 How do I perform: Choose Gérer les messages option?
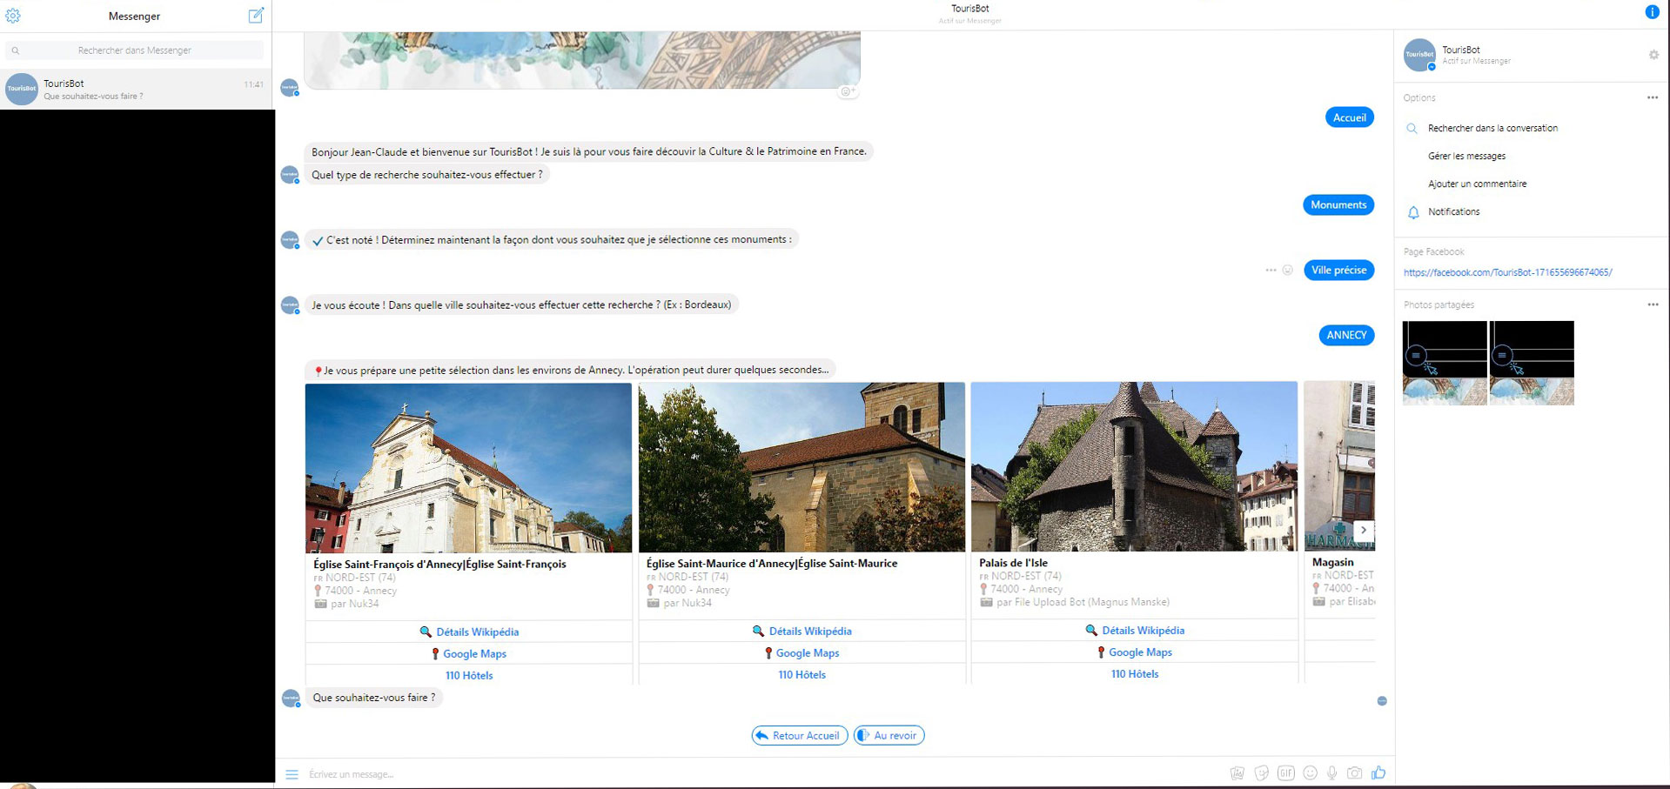point(1466,157)
